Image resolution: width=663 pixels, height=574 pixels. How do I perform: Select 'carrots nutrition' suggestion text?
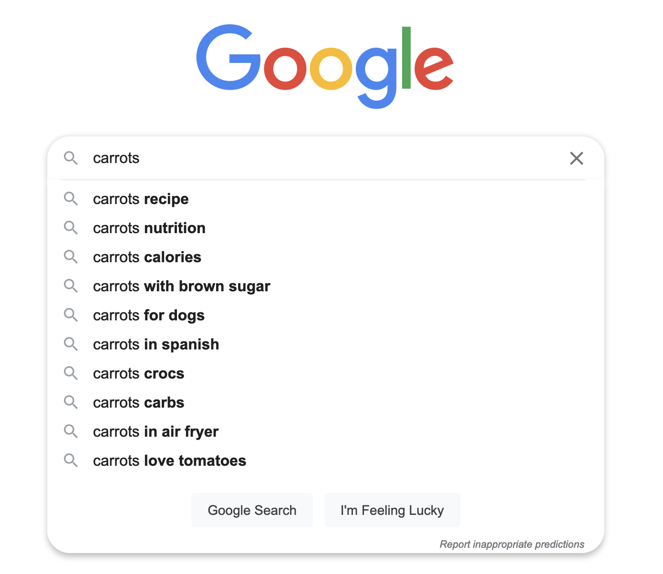pos(149,228)
